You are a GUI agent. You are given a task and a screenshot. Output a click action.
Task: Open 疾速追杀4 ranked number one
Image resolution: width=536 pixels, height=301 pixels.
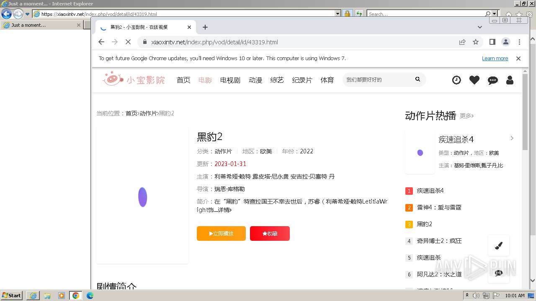coord(430,191)
